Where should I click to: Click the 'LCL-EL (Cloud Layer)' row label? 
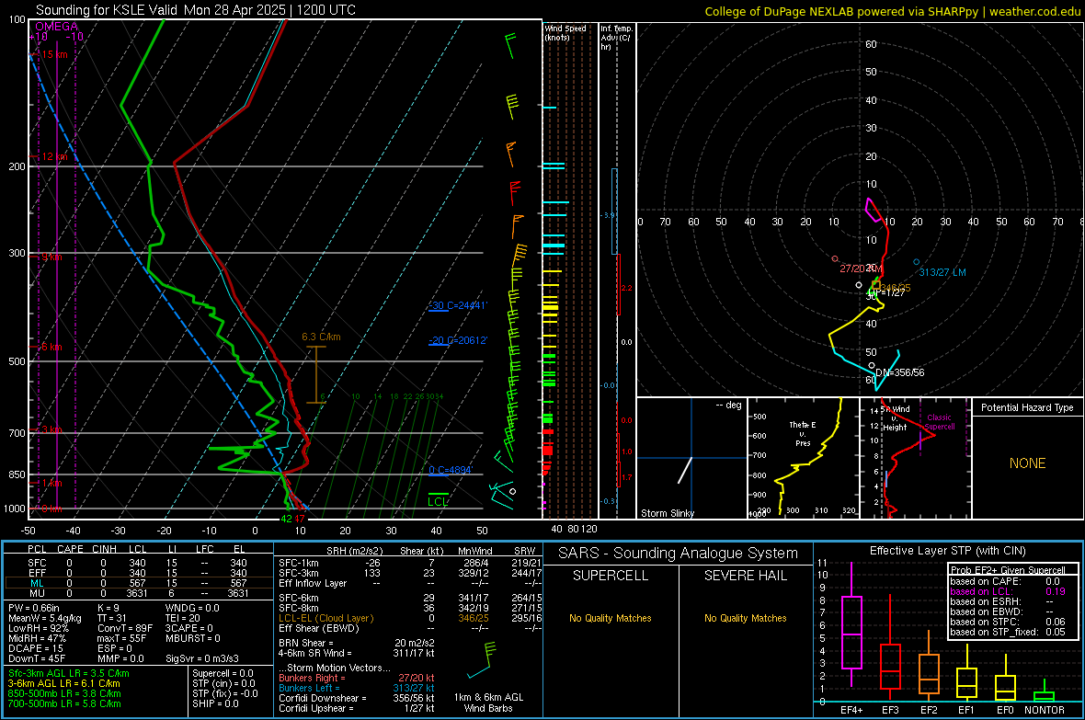(x=325, y=618)
